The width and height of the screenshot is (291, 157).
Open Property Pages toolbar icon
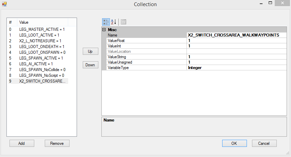[123, 22]
